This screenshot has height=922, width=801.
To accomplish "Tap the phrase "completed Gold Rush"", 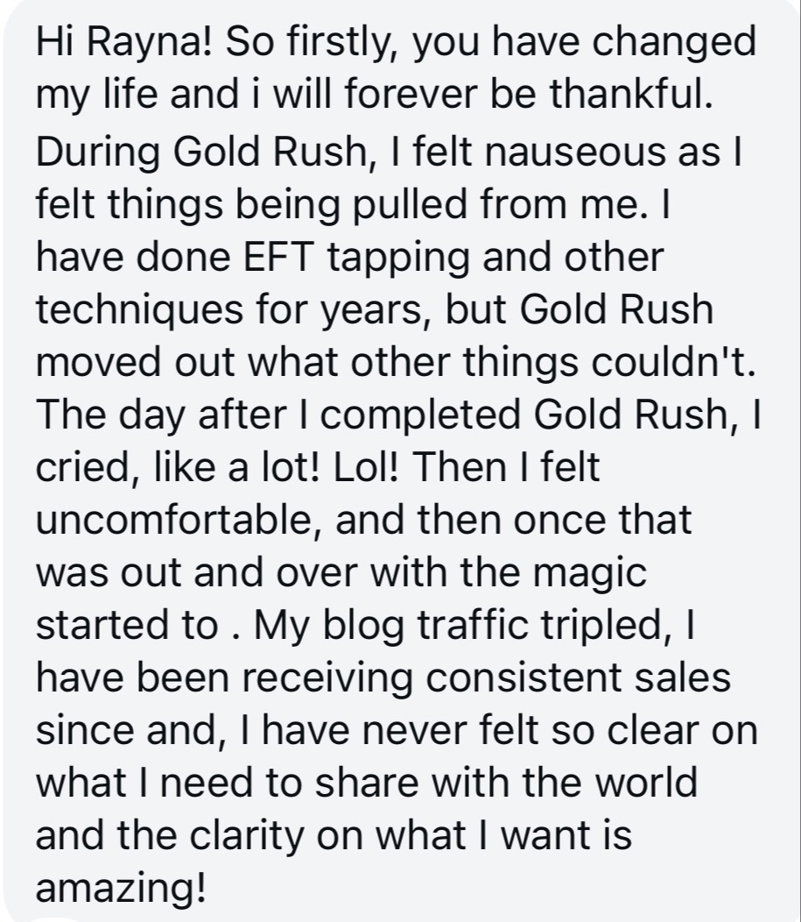I will [x=525, y=414].
